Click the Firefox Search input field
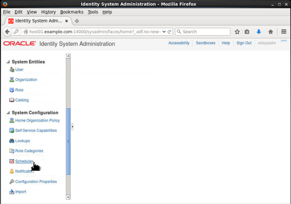The width and height of the screenshot is (291, 204). [x=202, y=32]
